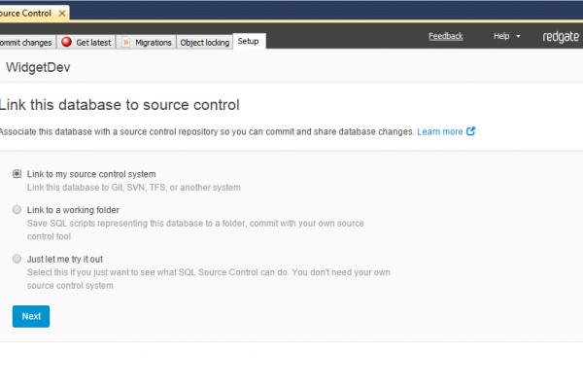The height and width of the screenshot is (389, 583).
Task: Select the Setup tab
Action: click(249, 41)
